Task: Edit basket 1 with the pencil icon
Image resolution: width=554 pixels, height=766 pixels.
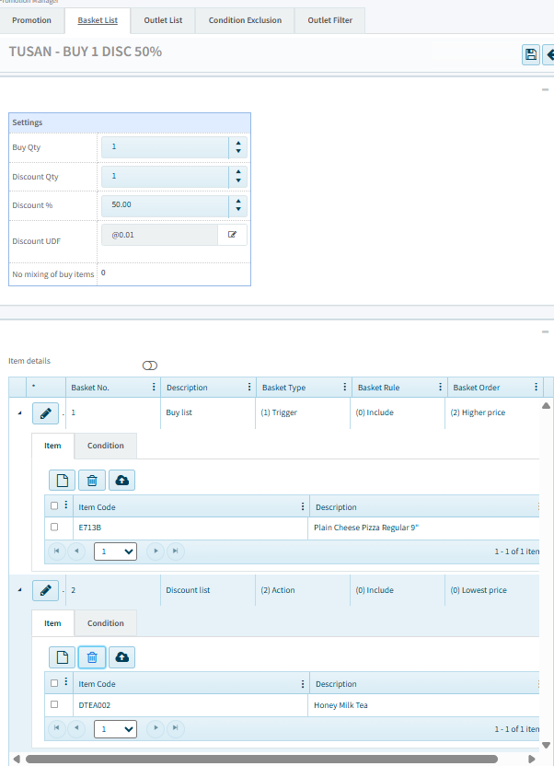Action: [x=46, y=413]
